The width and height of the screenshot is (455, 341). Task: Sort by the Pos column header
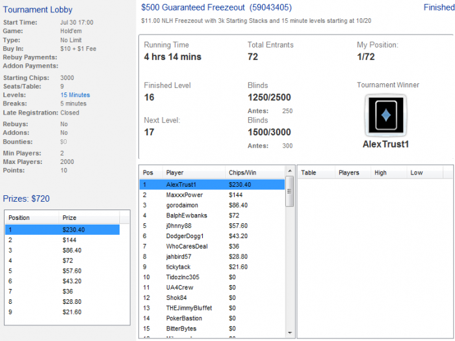tap(151, 172)
